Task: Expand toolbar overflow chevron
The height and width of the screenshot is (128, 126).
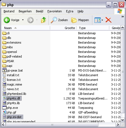Action: click(x=123, y=17)
